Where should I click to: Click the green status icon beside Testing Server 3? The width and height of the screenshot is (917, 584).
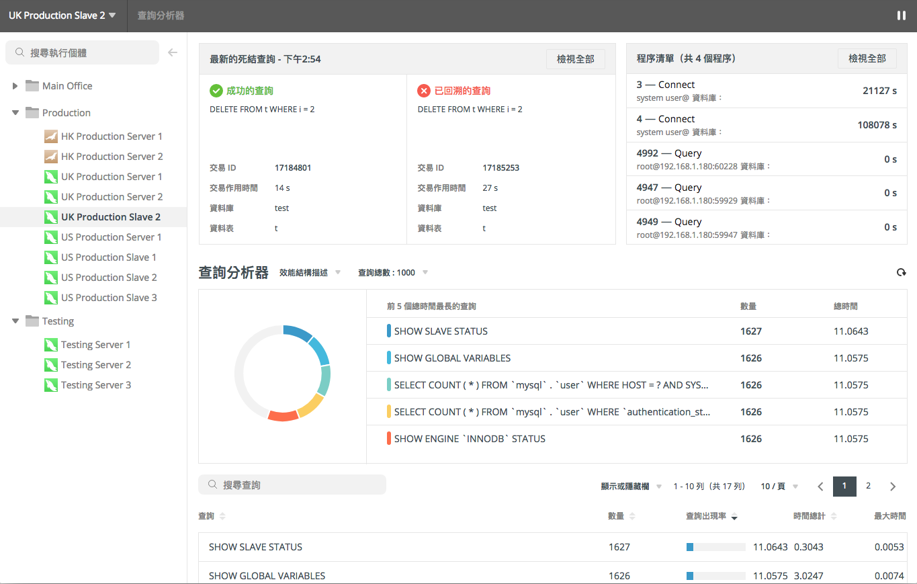[x=51, y=384]
